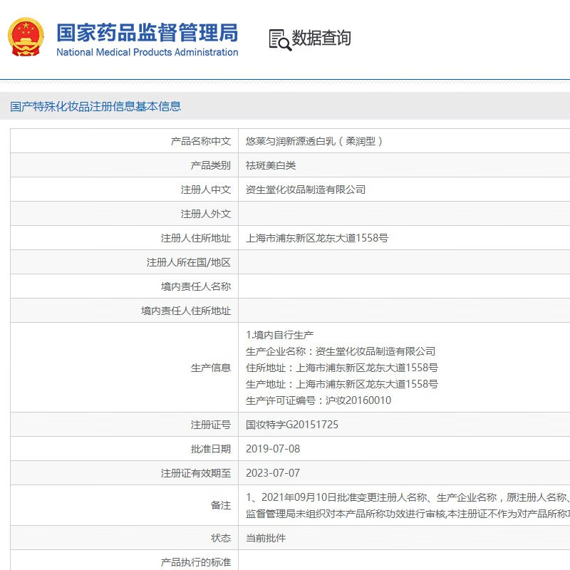Viewport: 570px width, 570px height.
Task: Click the 境内责任人住所地址 label
Action: [x=186, y=311]
